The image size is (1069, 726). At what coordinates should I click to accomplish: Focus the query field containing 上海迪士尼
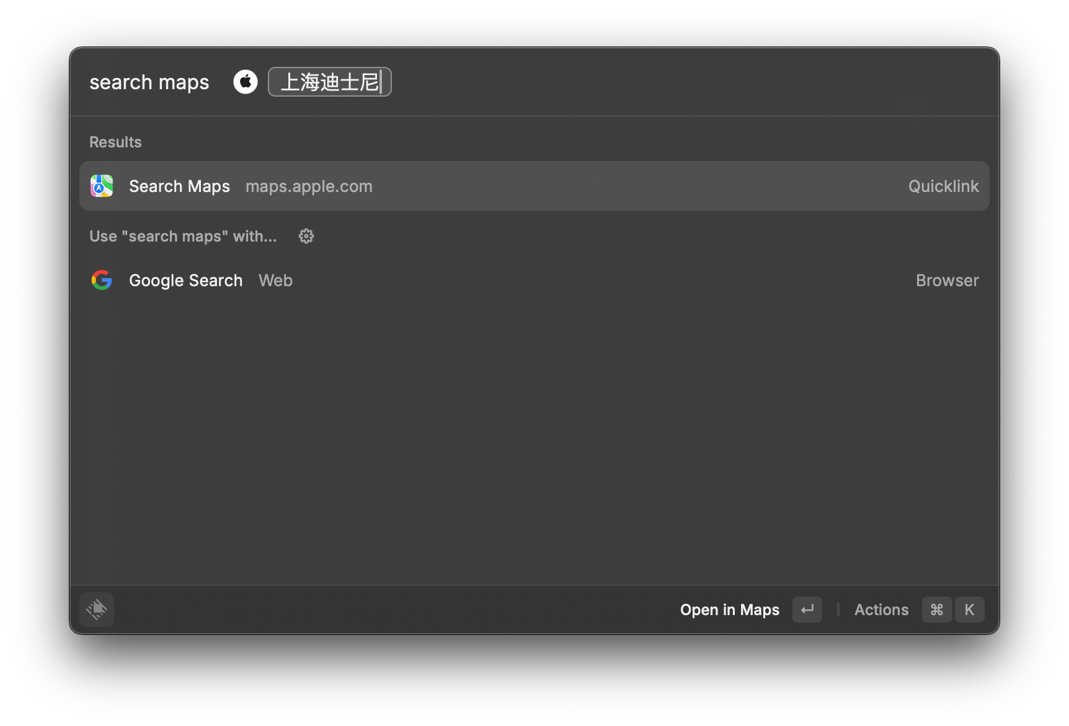(330, 82)
